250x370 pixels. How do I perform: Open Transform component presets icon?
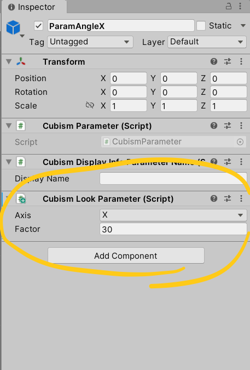pos(228,61)
